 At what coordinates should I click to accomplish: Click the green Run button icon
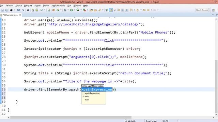pos(71,10)
